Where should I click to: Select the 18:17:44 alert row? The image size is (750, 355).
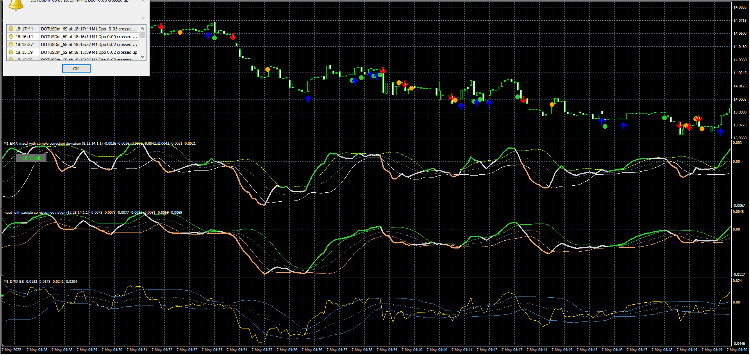(73, 29)
